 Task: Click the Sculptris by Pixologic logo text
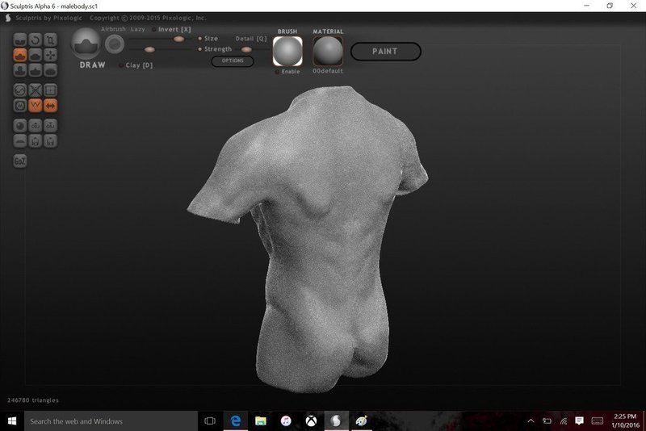tap(49, 18)
